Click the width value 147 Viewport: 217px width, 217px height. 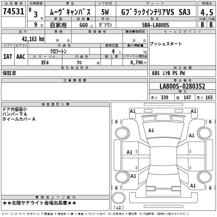pos(187,98)
